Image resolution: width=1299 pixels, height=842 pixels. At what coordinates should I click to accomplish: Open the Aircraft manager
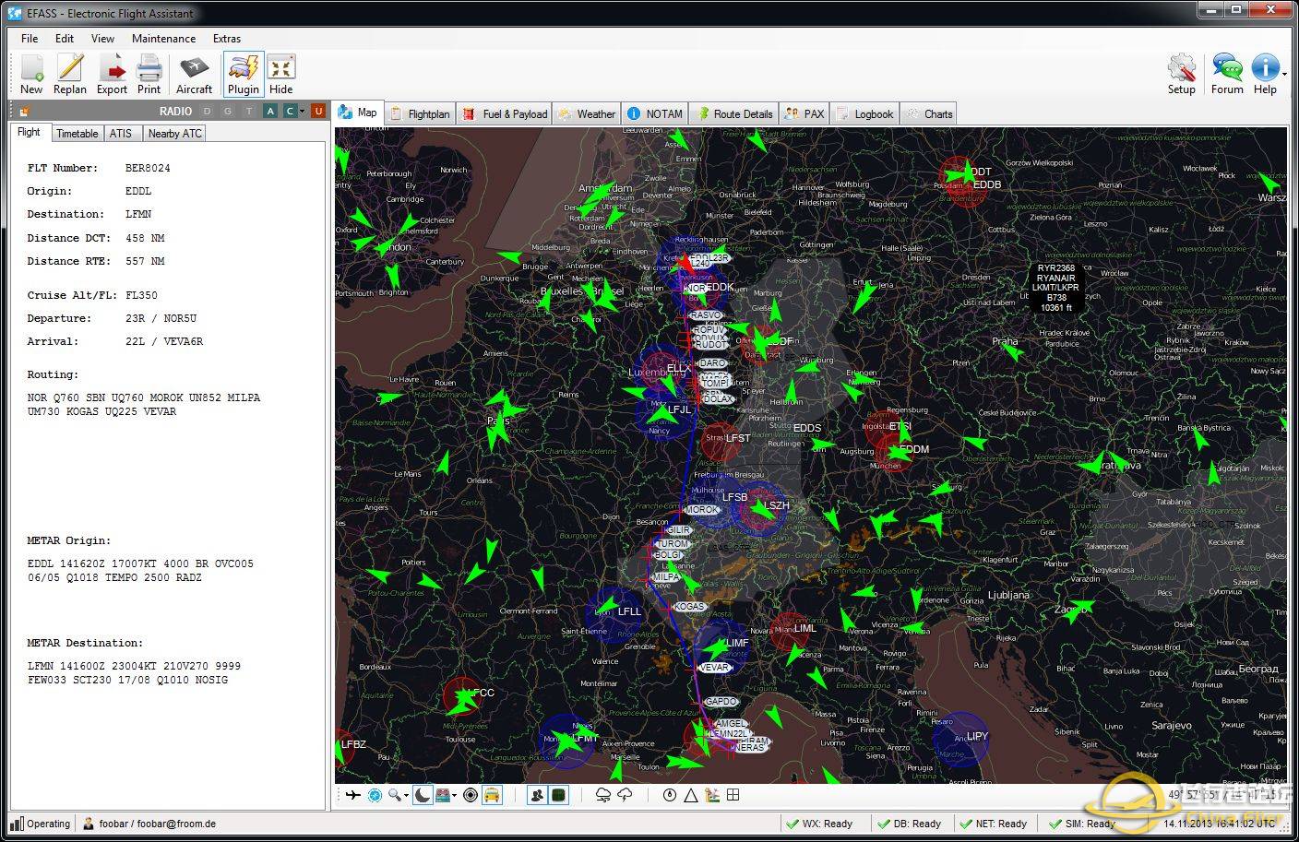[194, 74]
